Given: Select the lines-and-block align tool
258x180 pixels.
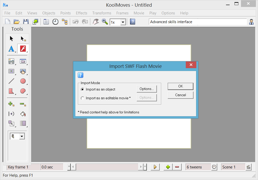Looking at the screenshot, I should pyautogui.click(x=23, y=123).
